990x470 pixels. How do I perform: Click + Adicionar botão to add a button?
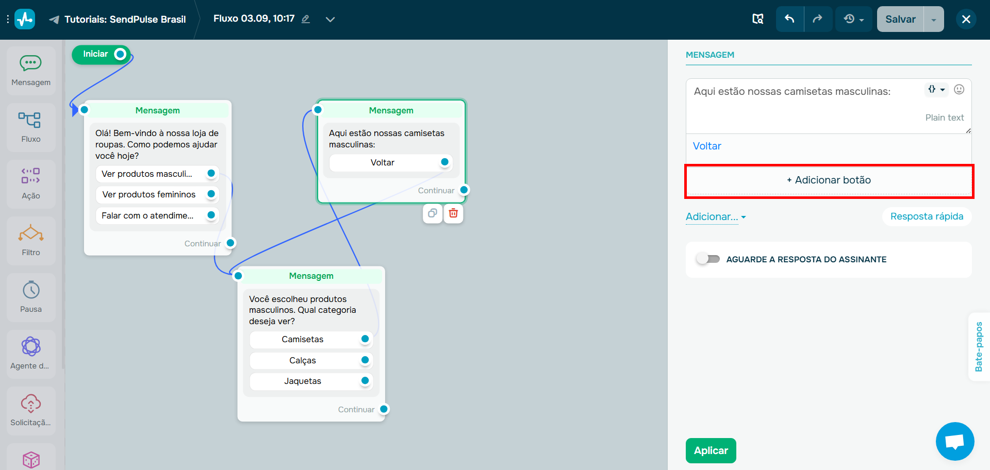(x=828, y=180)
